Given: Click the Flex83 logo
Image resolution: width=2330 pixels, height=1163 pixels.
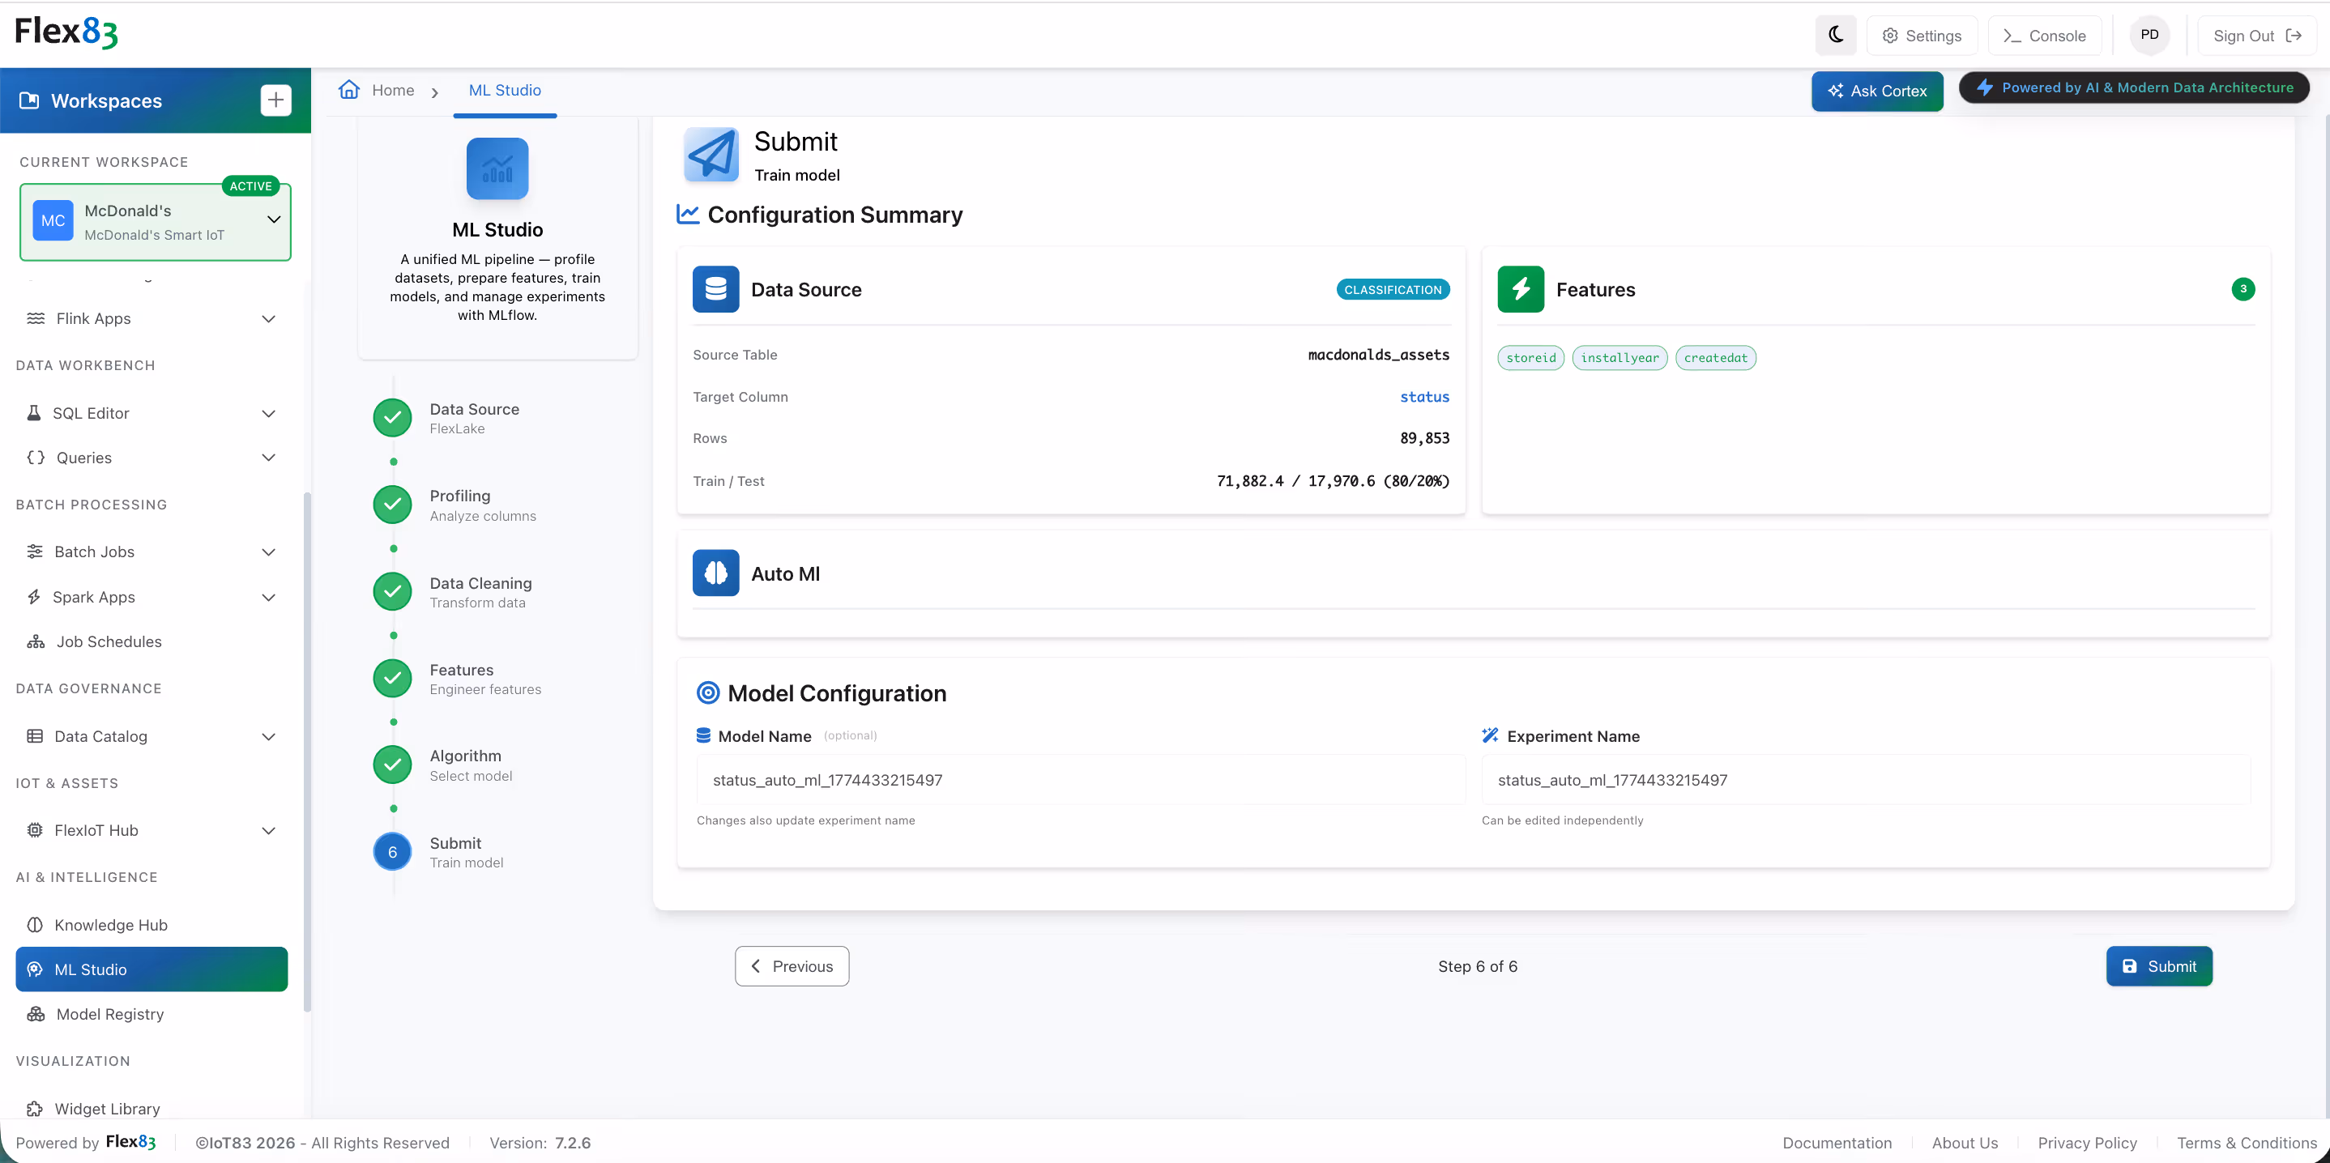Looking at the screenshot, I should click(66, 32).
